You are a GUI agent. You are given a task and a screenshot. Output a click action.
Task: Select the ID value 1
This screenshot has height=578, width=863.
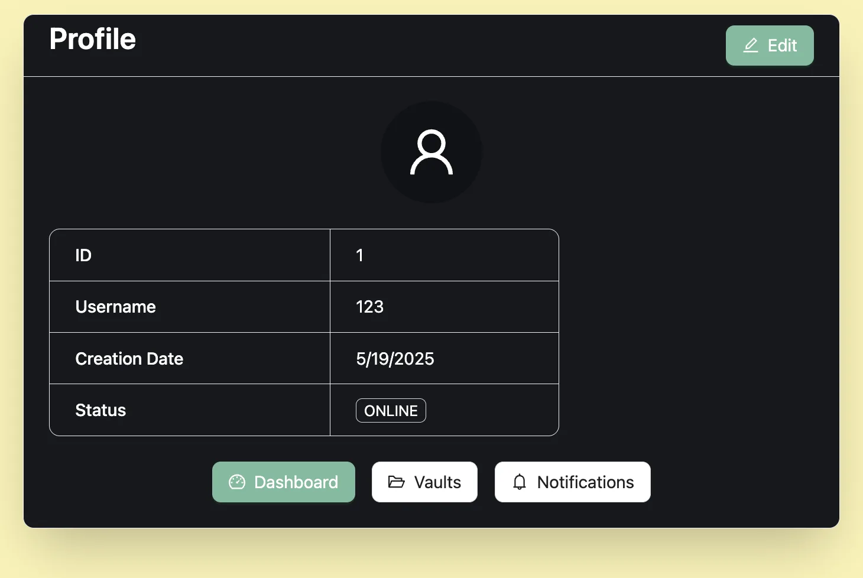pyautogui.click(x=359, y=255)
